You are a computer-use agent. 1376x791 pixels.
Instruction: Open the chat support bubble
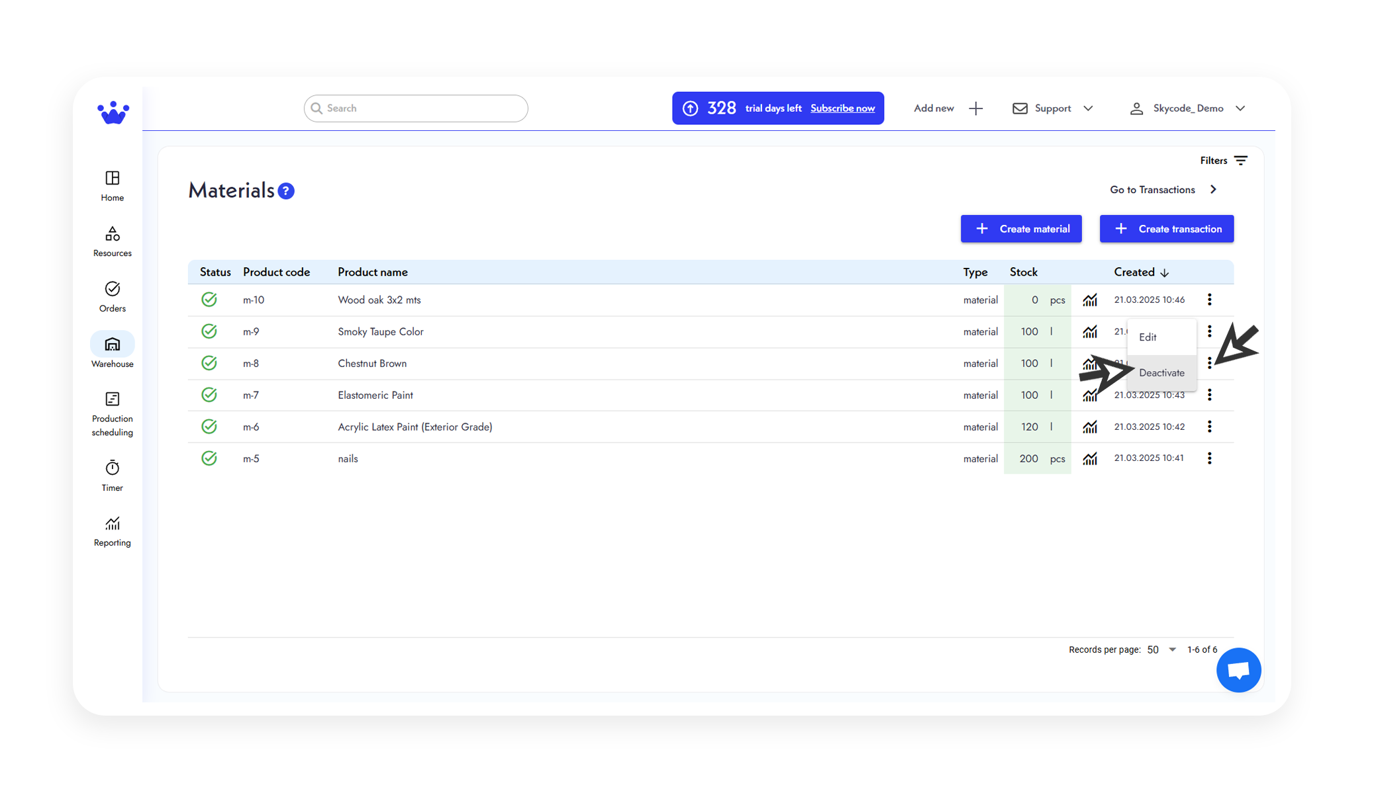coord(1238,669)
